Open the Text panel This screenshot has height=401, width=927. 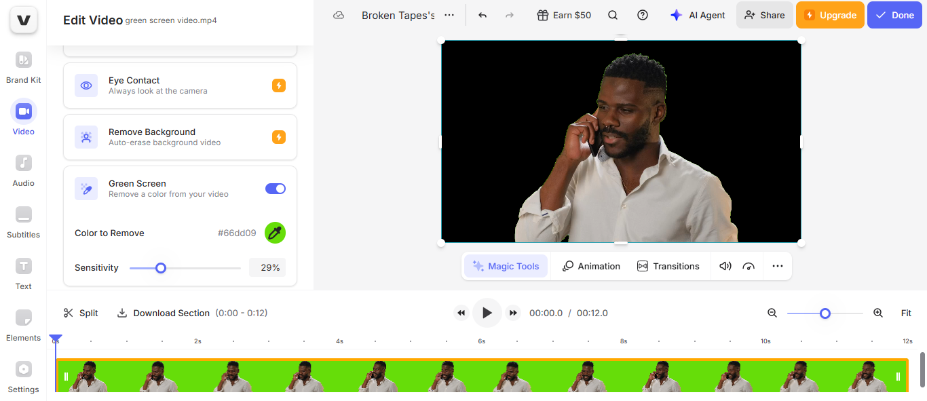pos(23,273)
